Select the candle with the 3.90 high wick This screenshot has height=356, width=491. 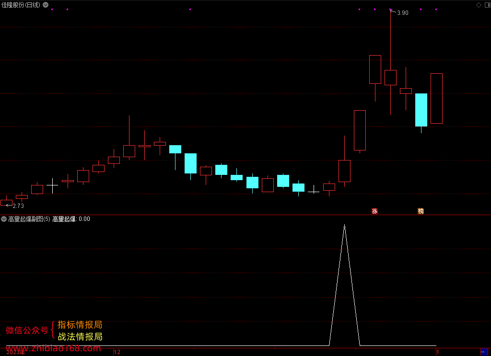(390, 78)
